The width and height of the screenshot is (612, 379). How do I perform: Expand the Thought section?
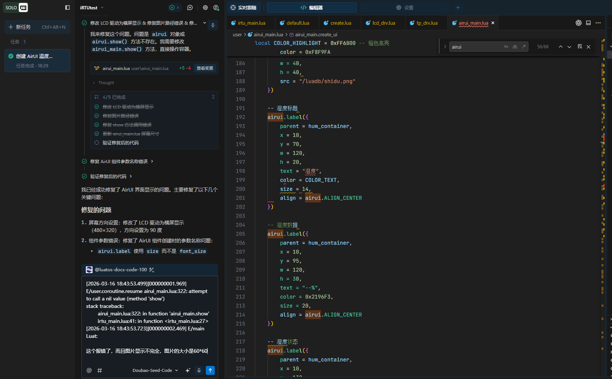pyautogui.click(x=103, y=83)
